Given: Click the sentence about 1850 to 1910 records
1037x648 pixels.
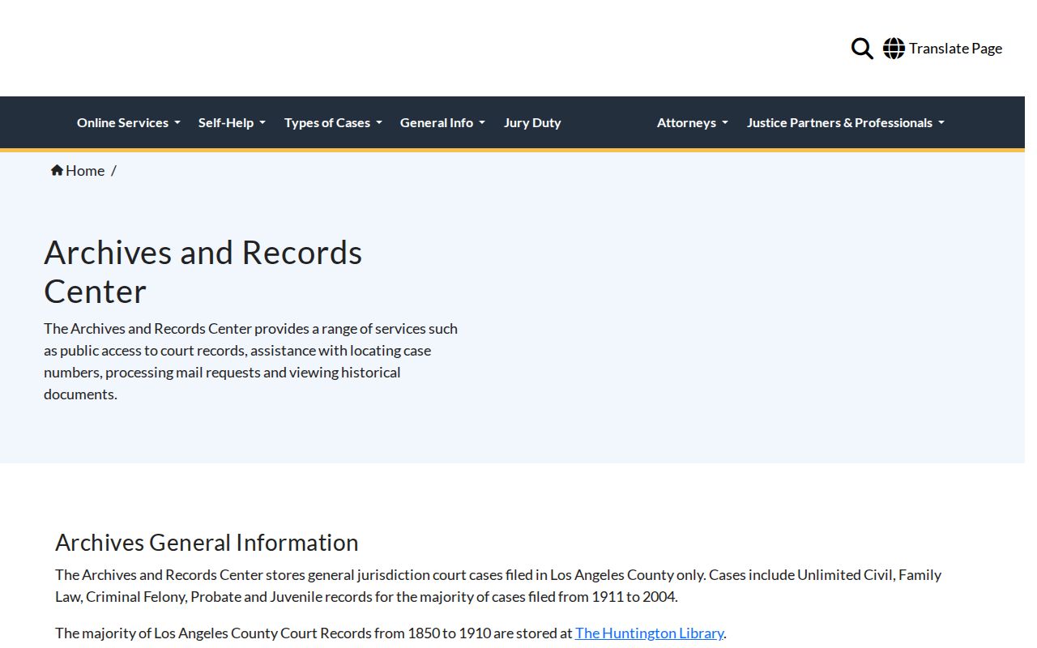Looking at the screenshot, I should 390,633.
